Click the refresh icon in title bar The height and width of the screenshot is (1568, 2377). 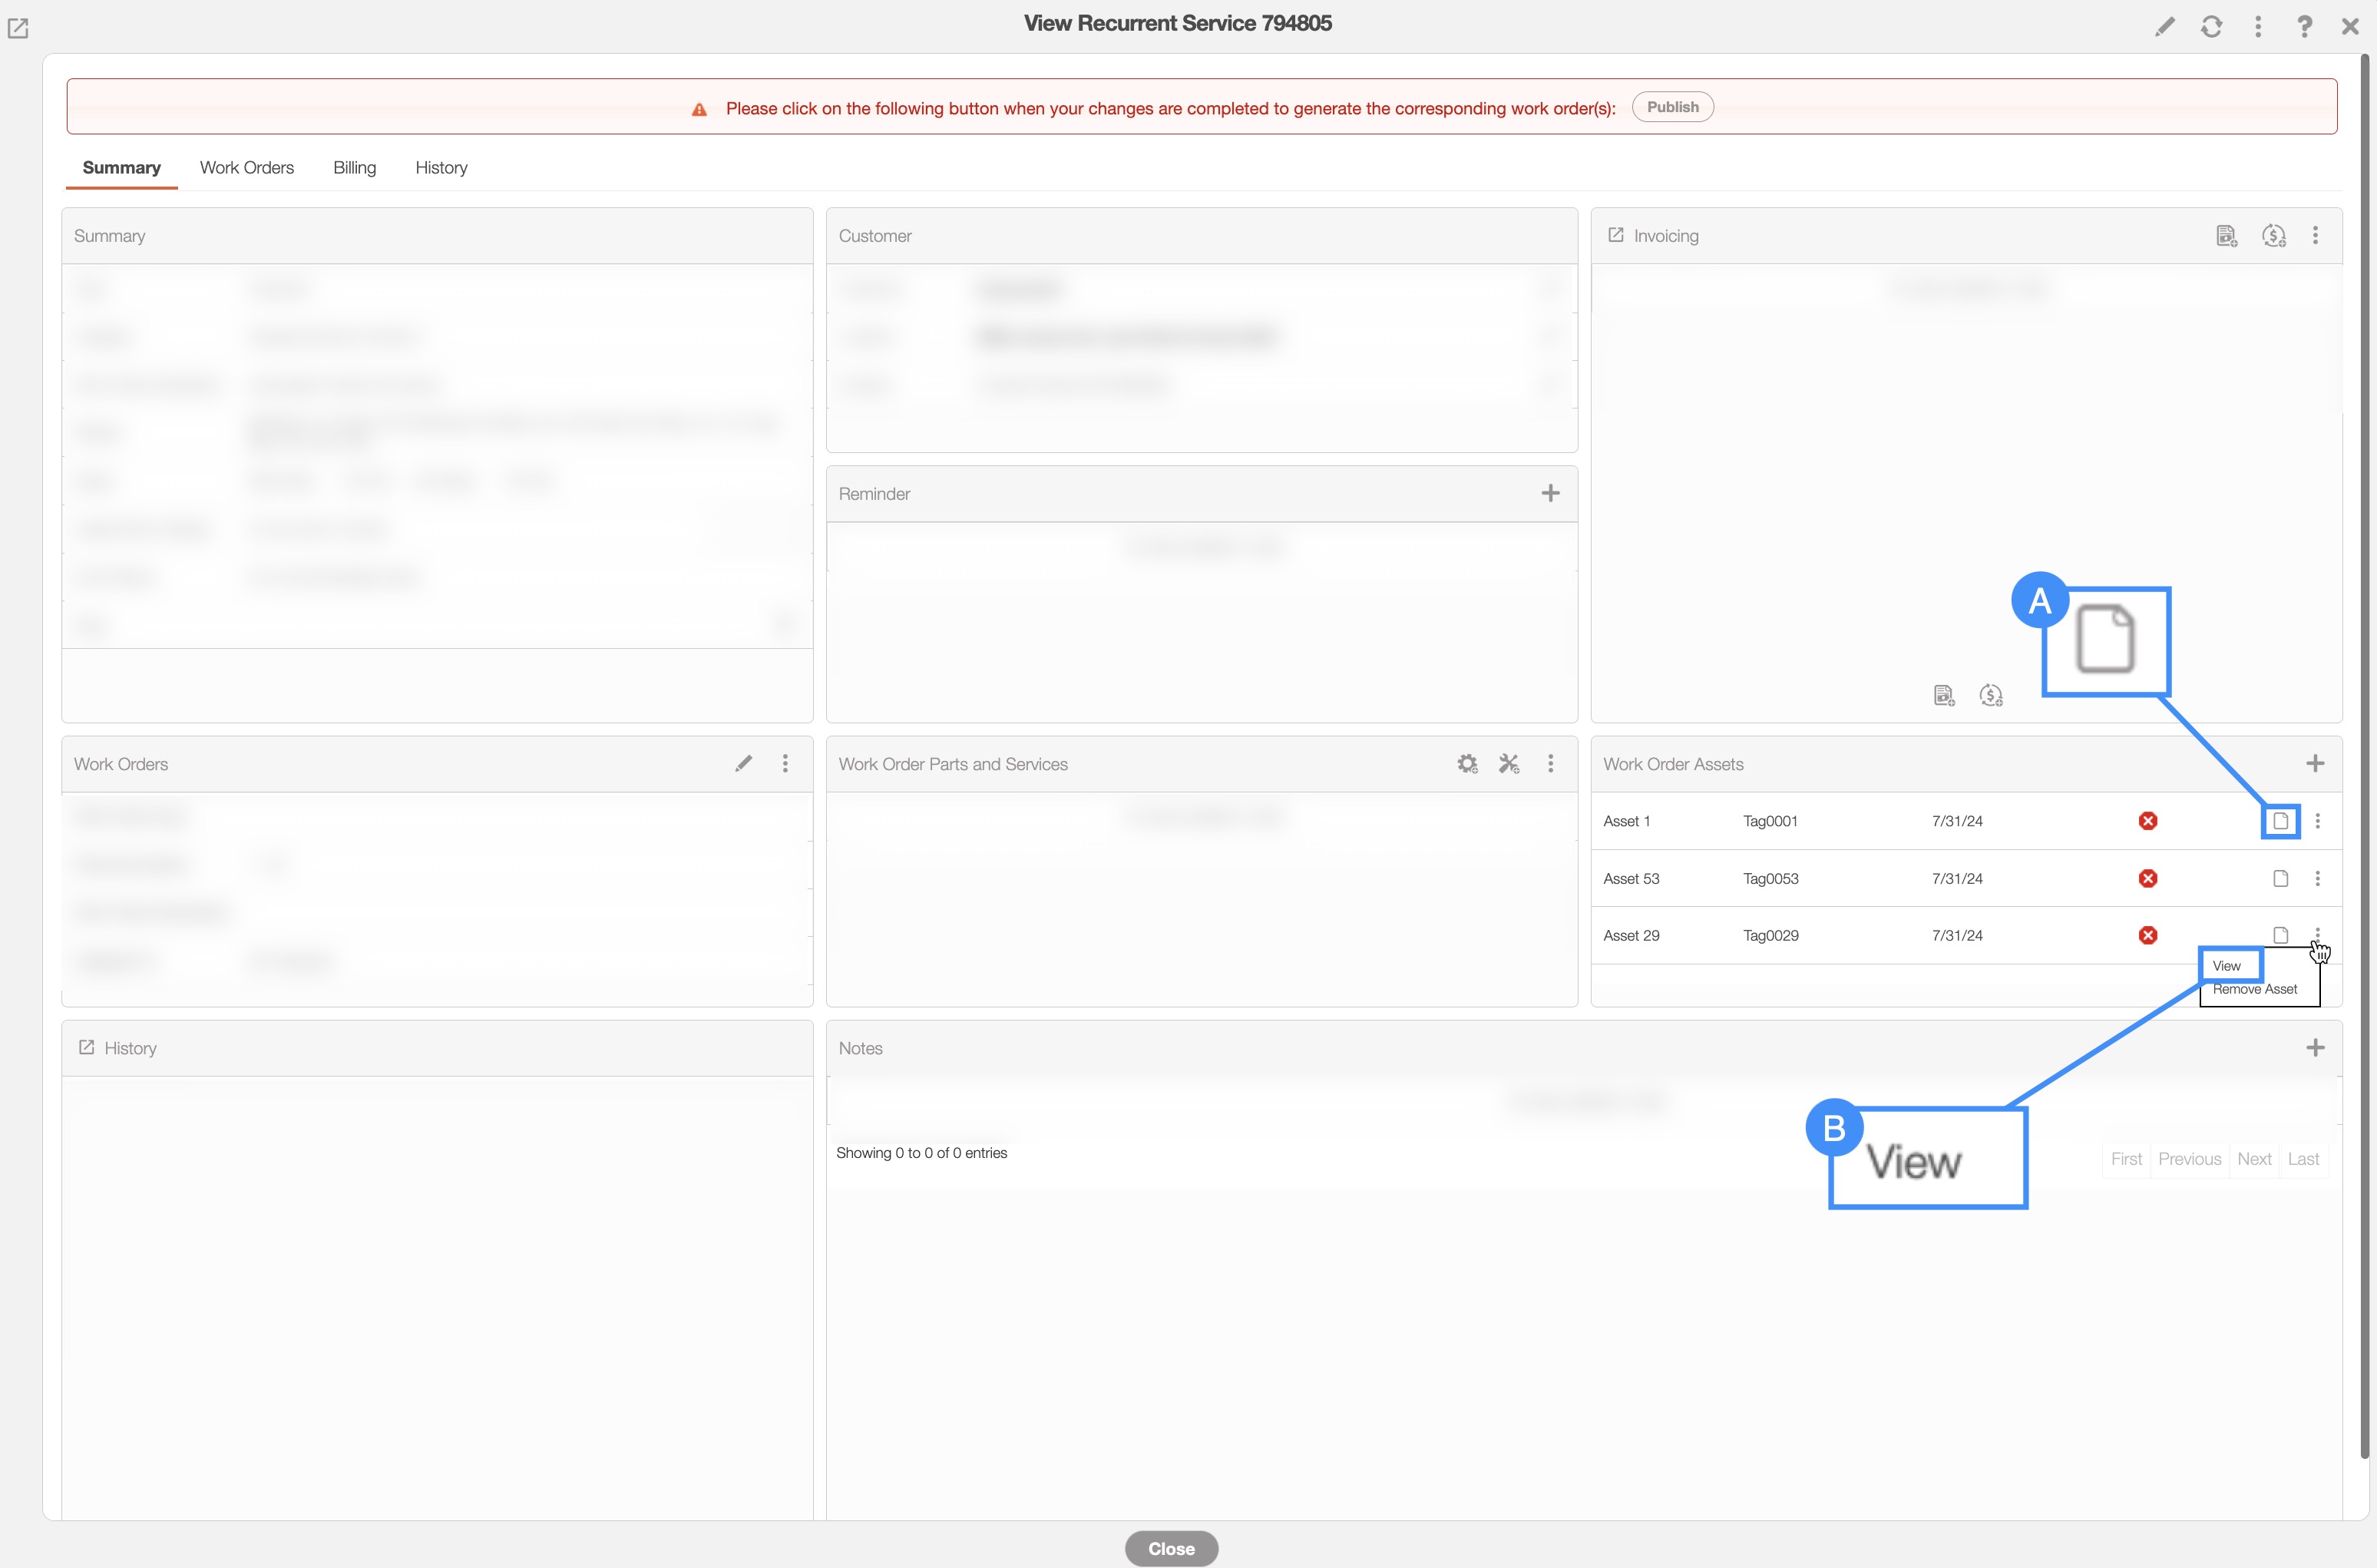coord(2211,27)
